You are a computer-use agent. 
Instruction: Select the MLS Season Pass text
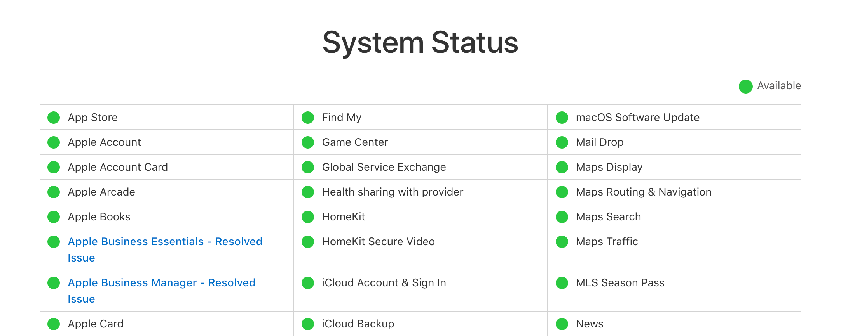(x=620, y=283)
